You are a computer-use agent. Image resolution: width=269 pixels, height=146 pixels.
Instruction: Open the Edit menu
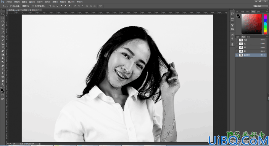click(x=17, y=2)
